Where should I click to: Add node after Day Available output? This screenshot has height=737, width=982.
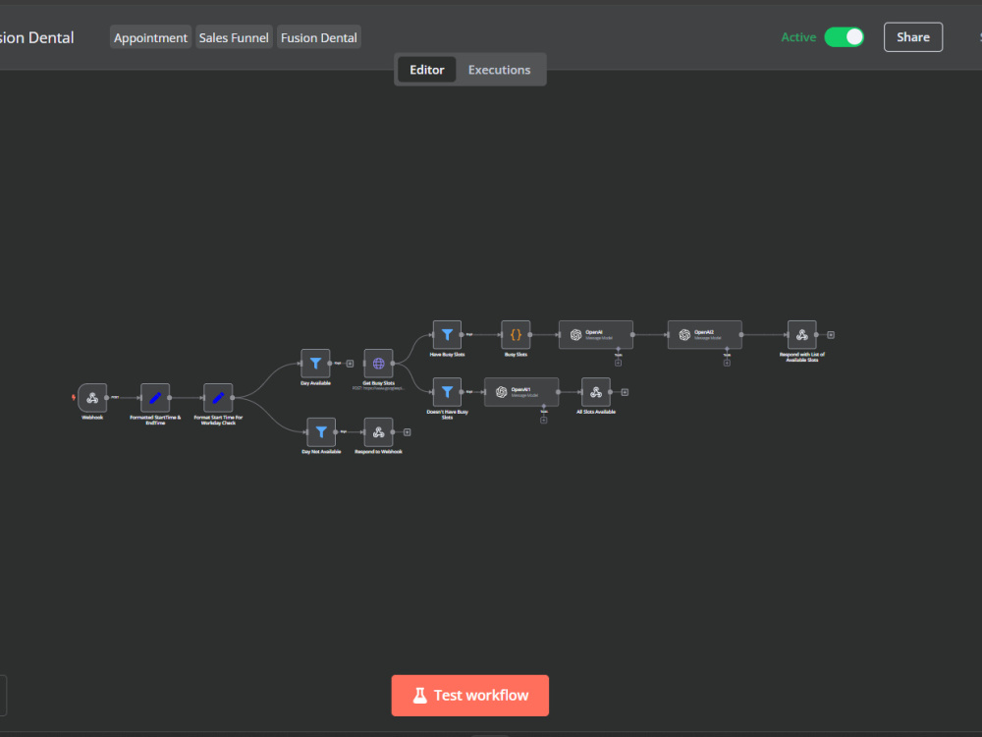pos(351,364)
